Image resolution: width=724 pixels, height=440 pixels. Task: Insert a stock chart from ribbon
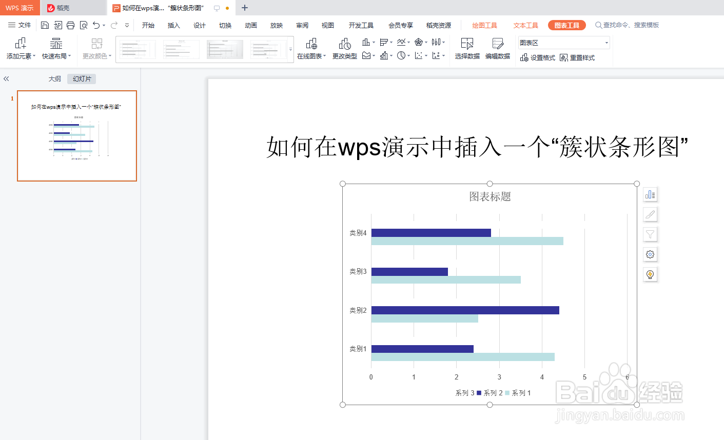click(436, 42)
